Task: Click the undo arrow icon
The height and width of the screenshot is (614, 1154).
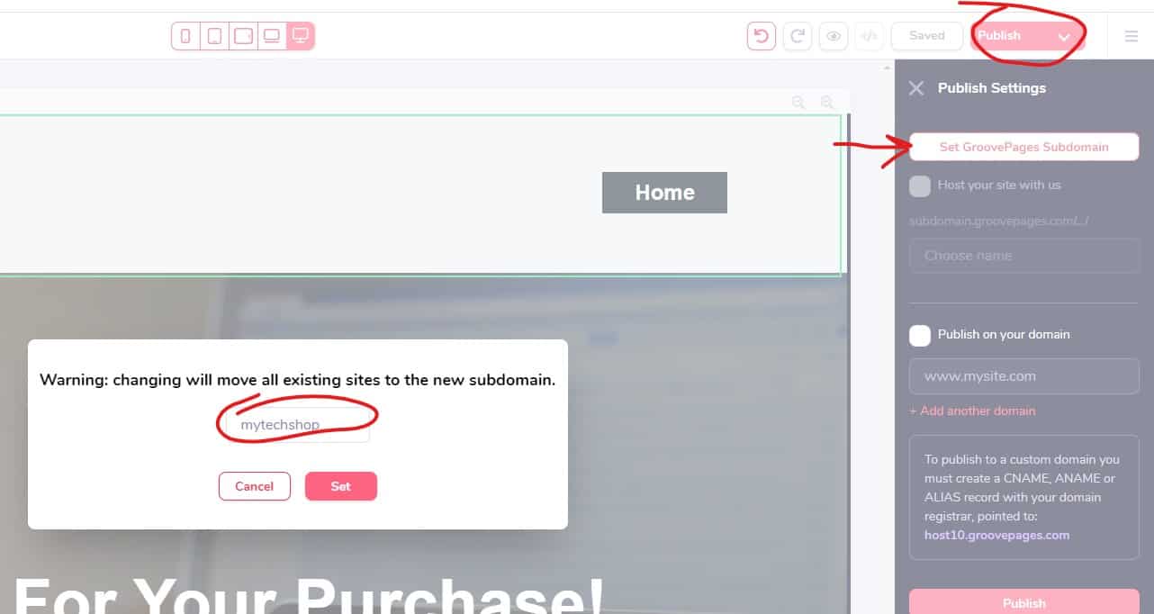Action: point(762,36)
